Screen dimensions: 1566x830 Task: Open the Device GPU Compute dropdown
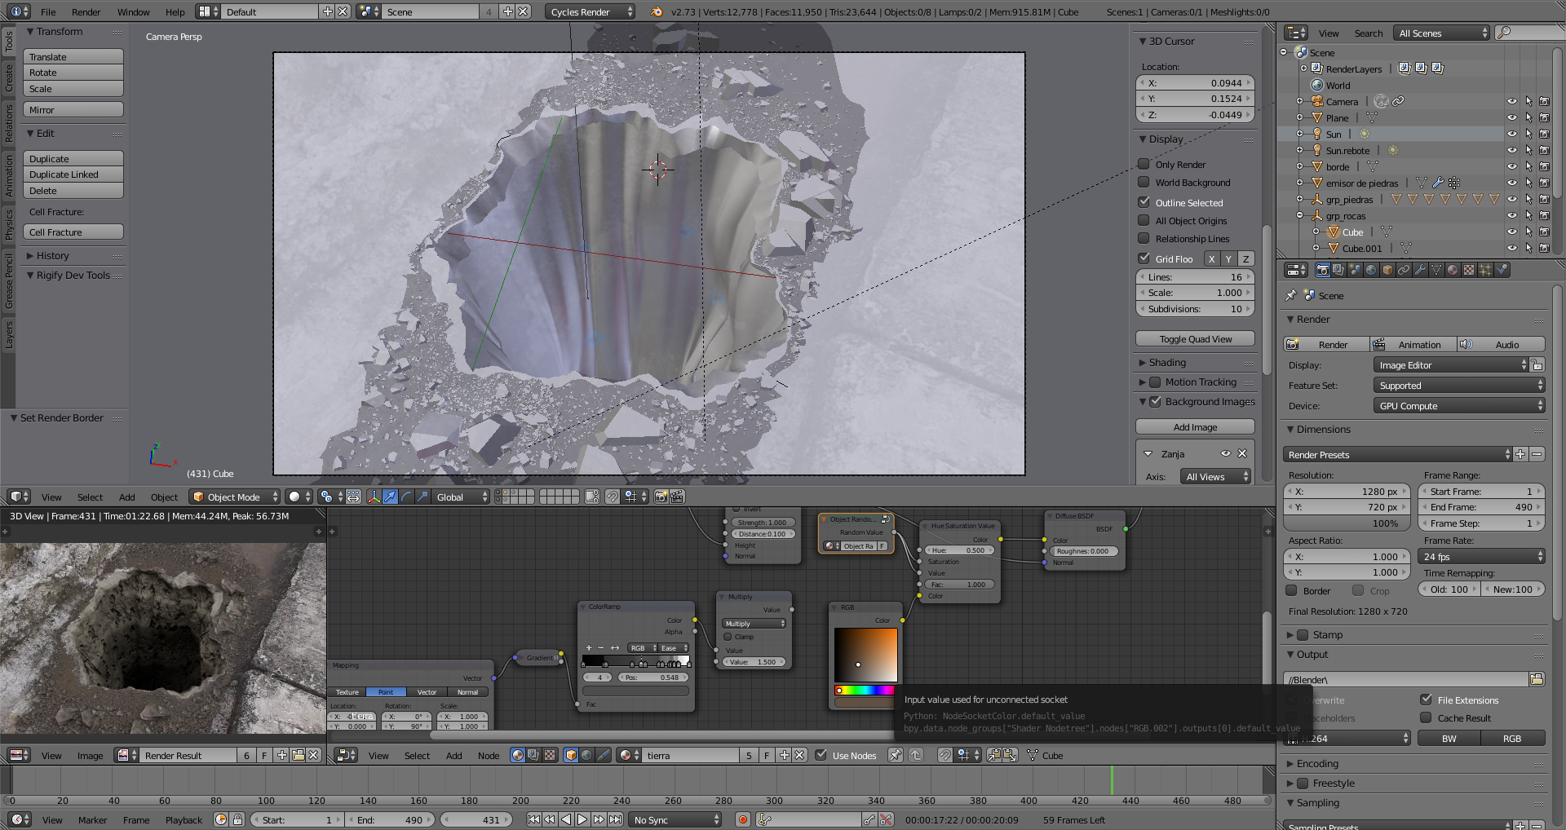(x=1458, y=406)
